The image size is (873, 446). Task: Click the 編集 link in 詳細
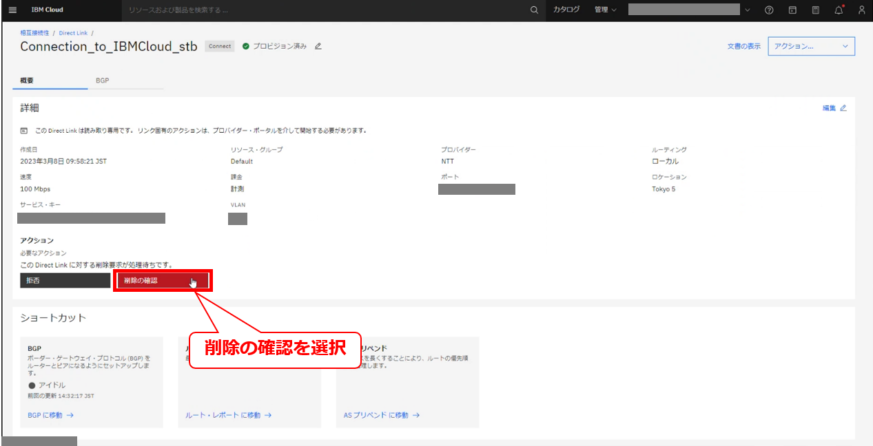(834, 108)
